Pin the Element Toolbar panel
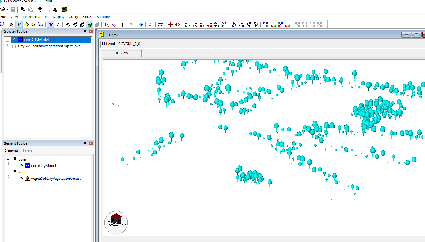 coord(85,143)
